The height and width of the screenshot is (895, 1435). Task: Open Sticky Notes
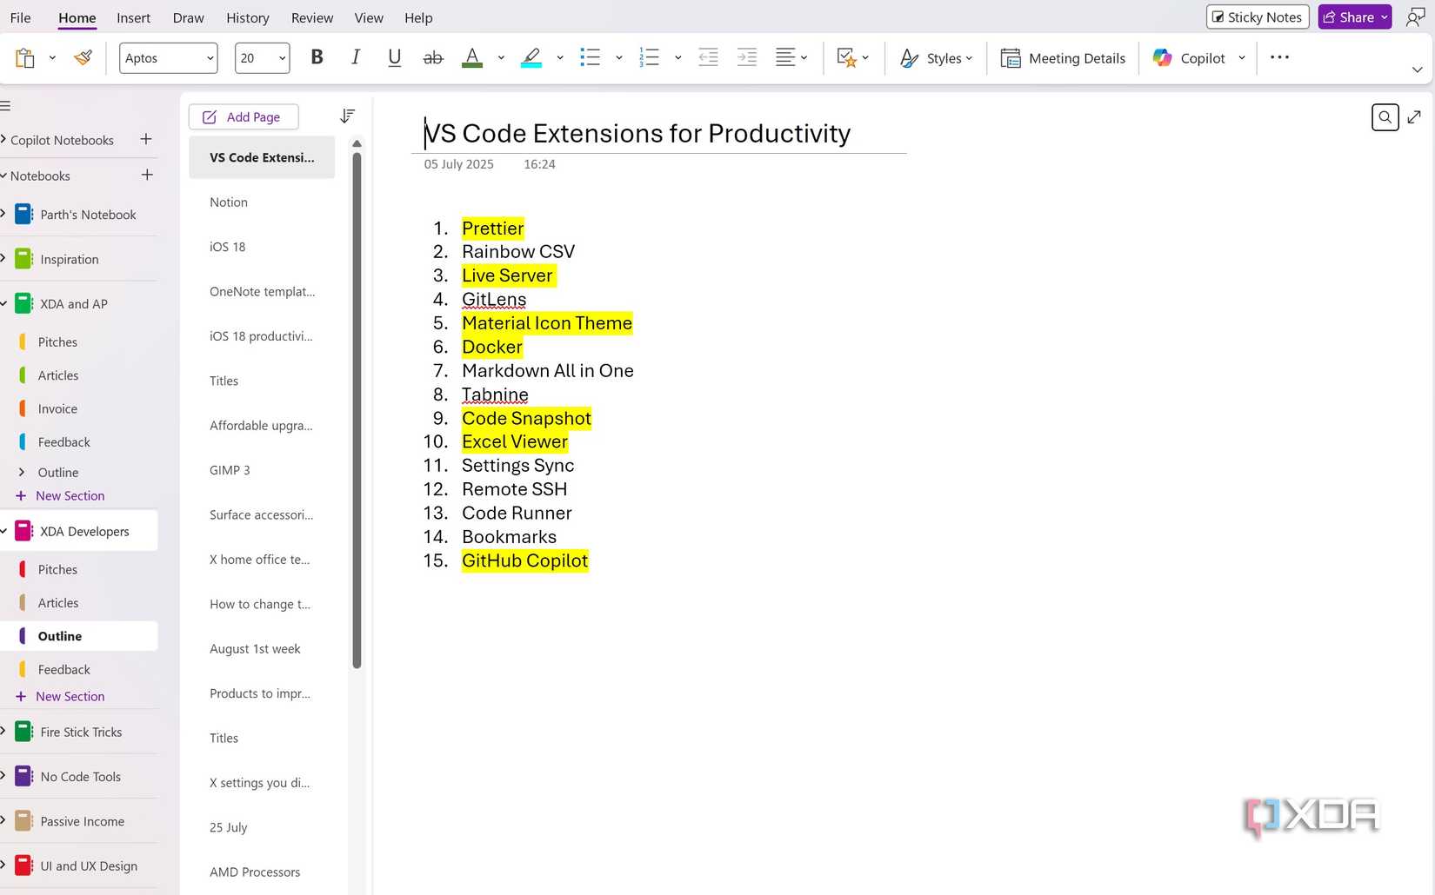[1256, 17]
